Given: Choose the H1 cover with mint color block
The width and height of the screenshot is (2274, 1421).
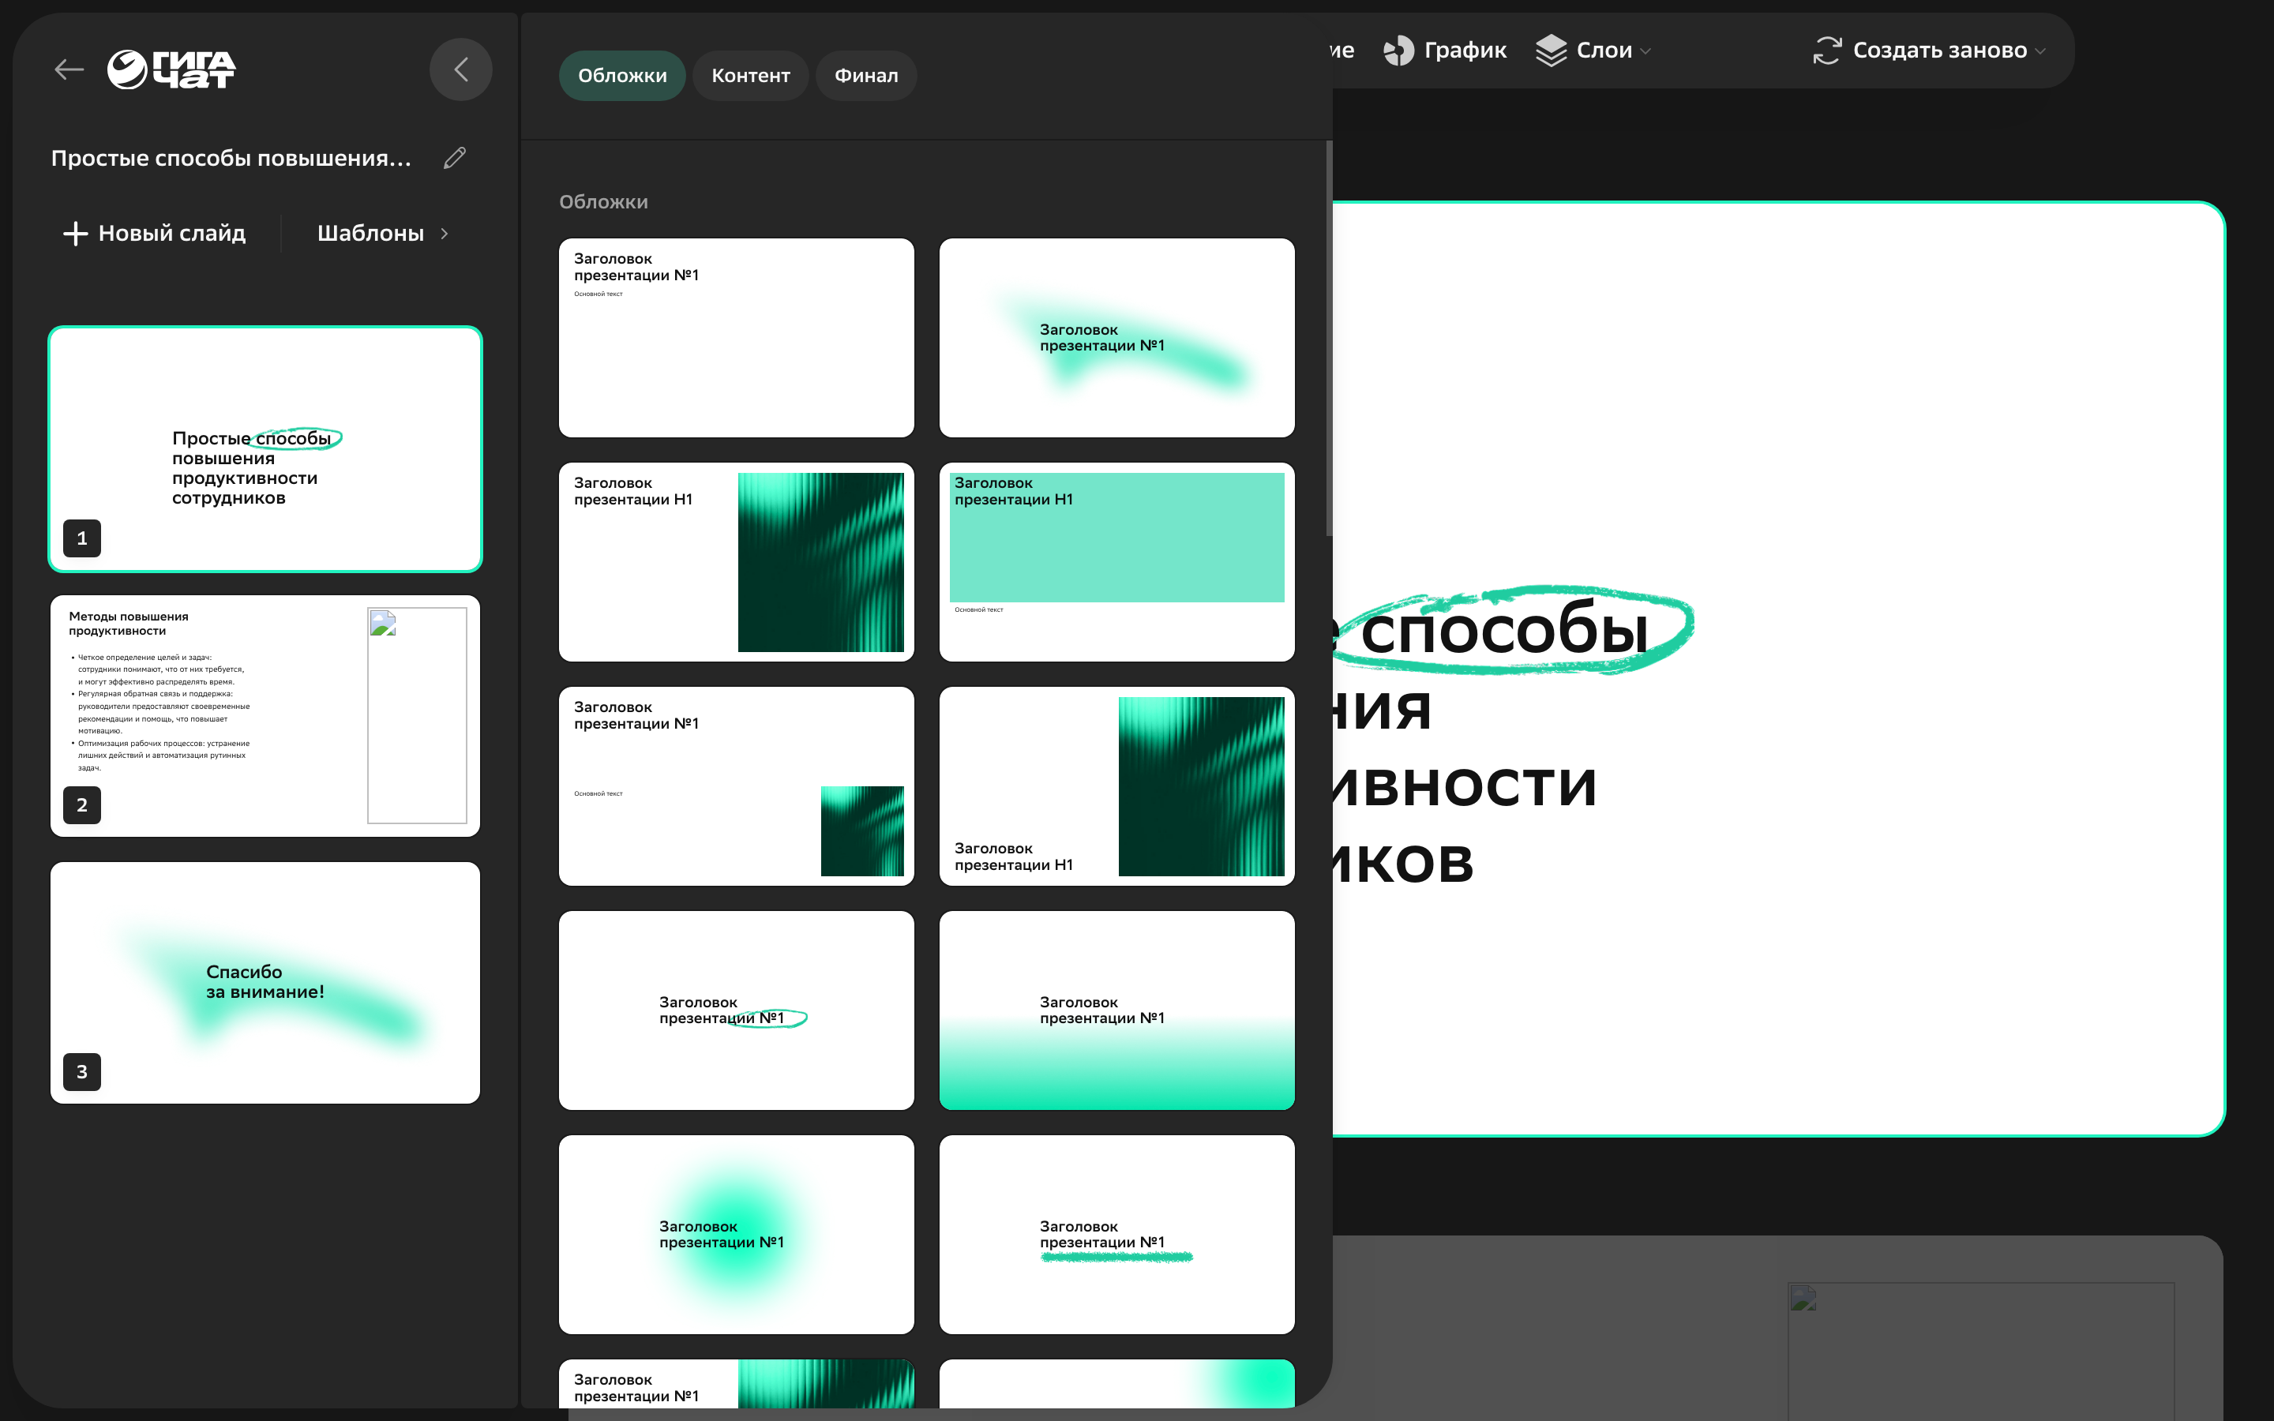Looking at the screenshot, I should pos(1117,562).
